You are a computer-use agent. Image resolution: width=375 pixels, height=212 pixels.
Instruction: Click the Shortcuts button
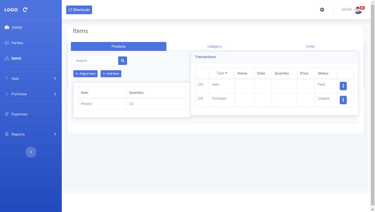pos(79,10)
